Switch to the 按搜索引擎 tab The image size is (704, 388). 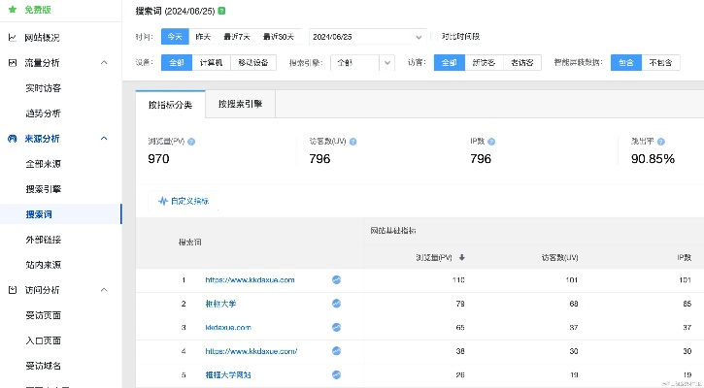pos(240,103)
